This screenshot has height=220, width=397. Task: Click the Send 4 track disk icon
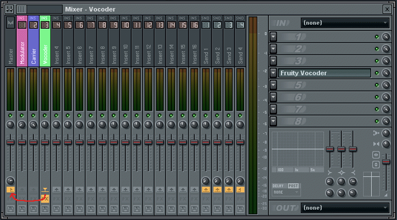pos(240,209)
